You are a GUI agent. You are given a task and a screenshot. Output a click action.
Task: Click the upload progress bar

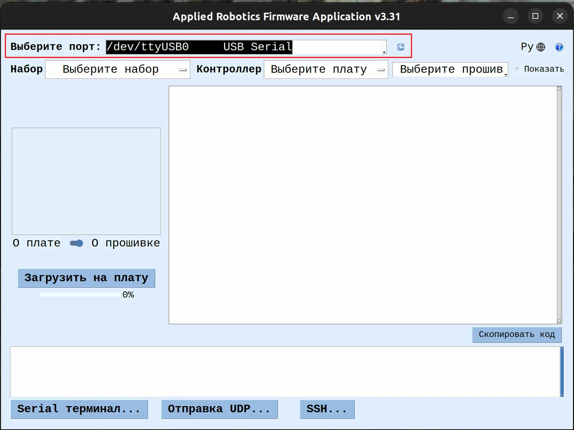pos(80,295)
